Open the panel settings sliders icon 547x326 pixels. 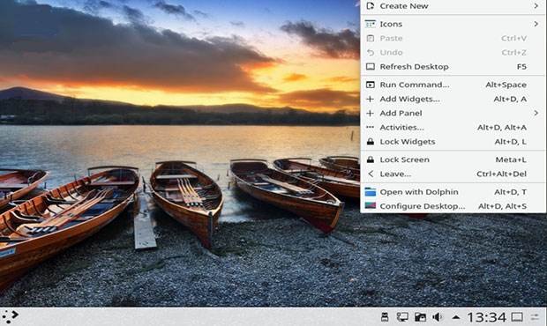coord(535,317)
